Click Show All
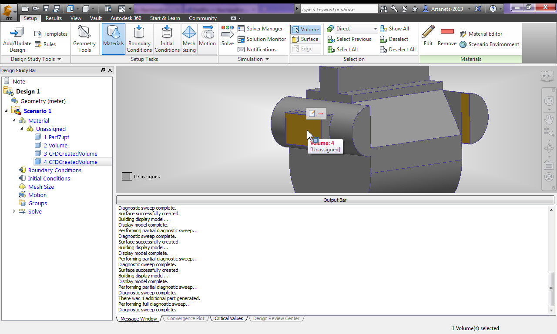 [x=394, y=29]
